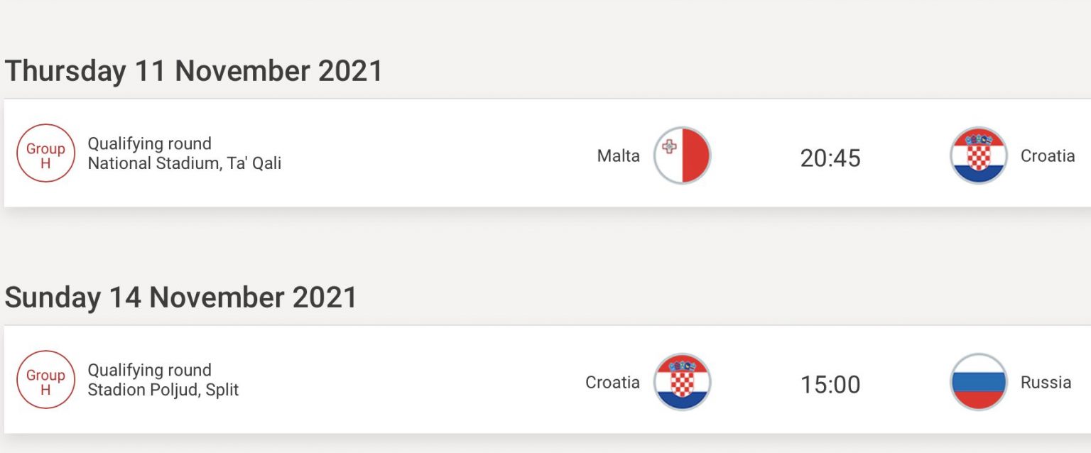Click "Qualifying round" in the Thursday match
Screen dimensions: 1091x453
click(x=149, y=143)
